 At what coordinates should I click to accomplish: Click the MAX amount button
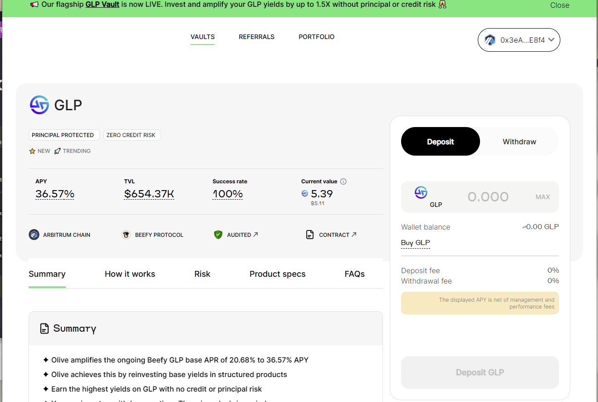(543, 197)
